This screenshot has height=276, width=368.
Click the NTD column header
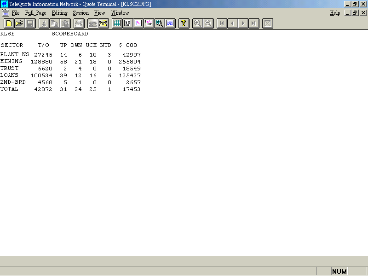pos(106,45)
